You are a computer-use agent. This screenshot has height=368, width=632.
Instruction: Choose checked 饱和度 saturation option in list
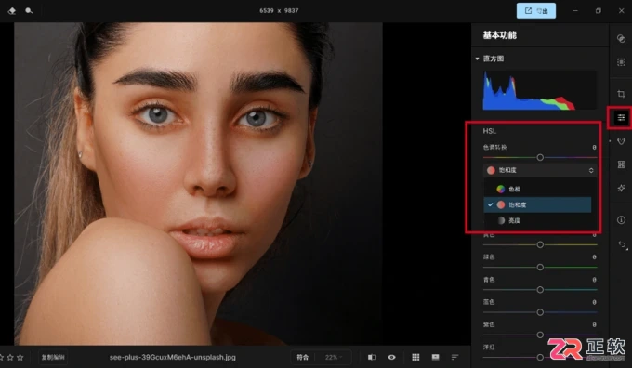[538, 204]
